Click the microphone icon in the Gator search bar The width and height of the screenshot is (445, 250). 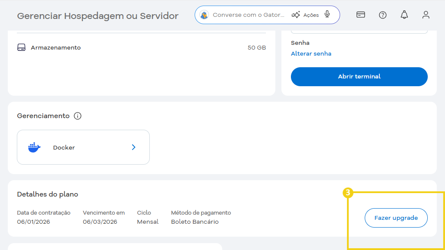tap(327, 14)
